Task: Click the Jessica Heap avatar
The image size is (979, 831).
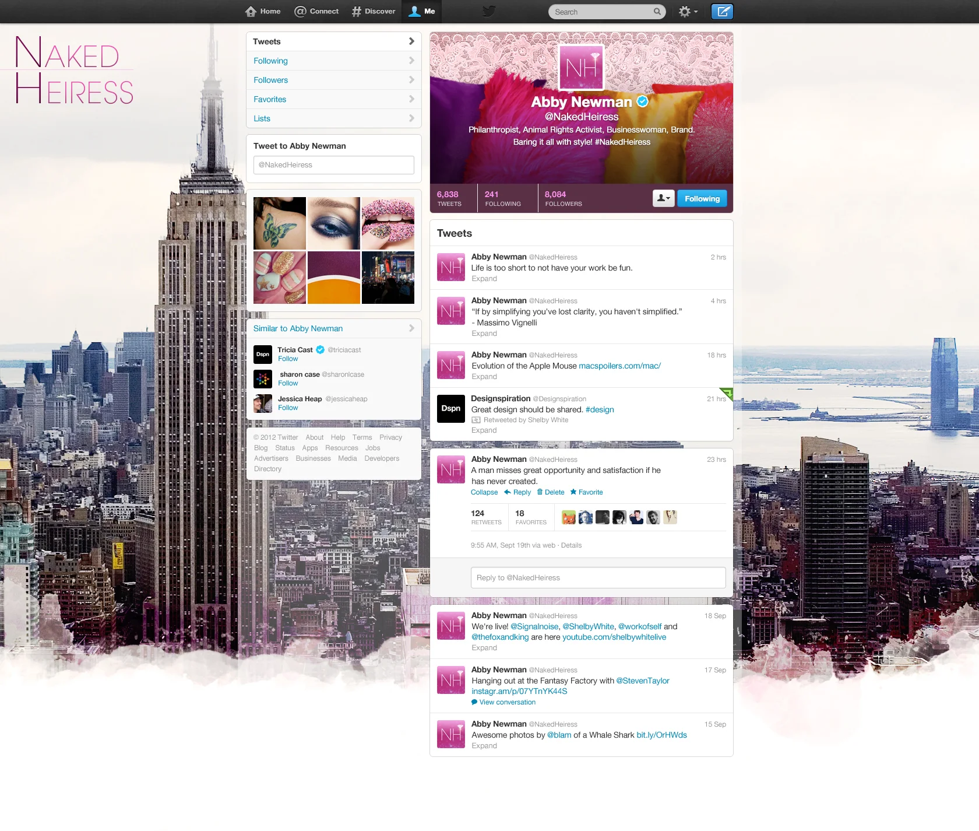Action: (x=263, y=404)
